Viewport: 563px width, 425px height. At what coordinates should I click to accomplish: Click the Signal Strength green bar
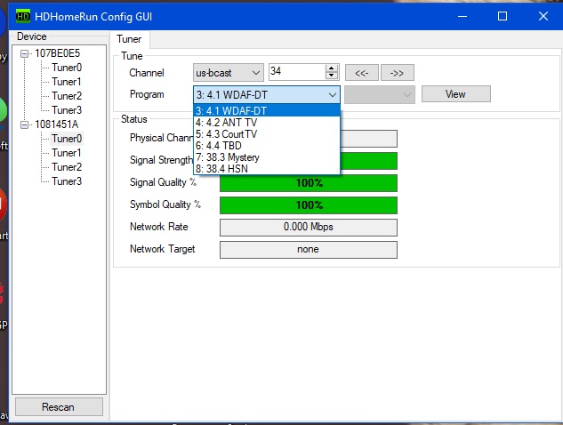[368, 161]
